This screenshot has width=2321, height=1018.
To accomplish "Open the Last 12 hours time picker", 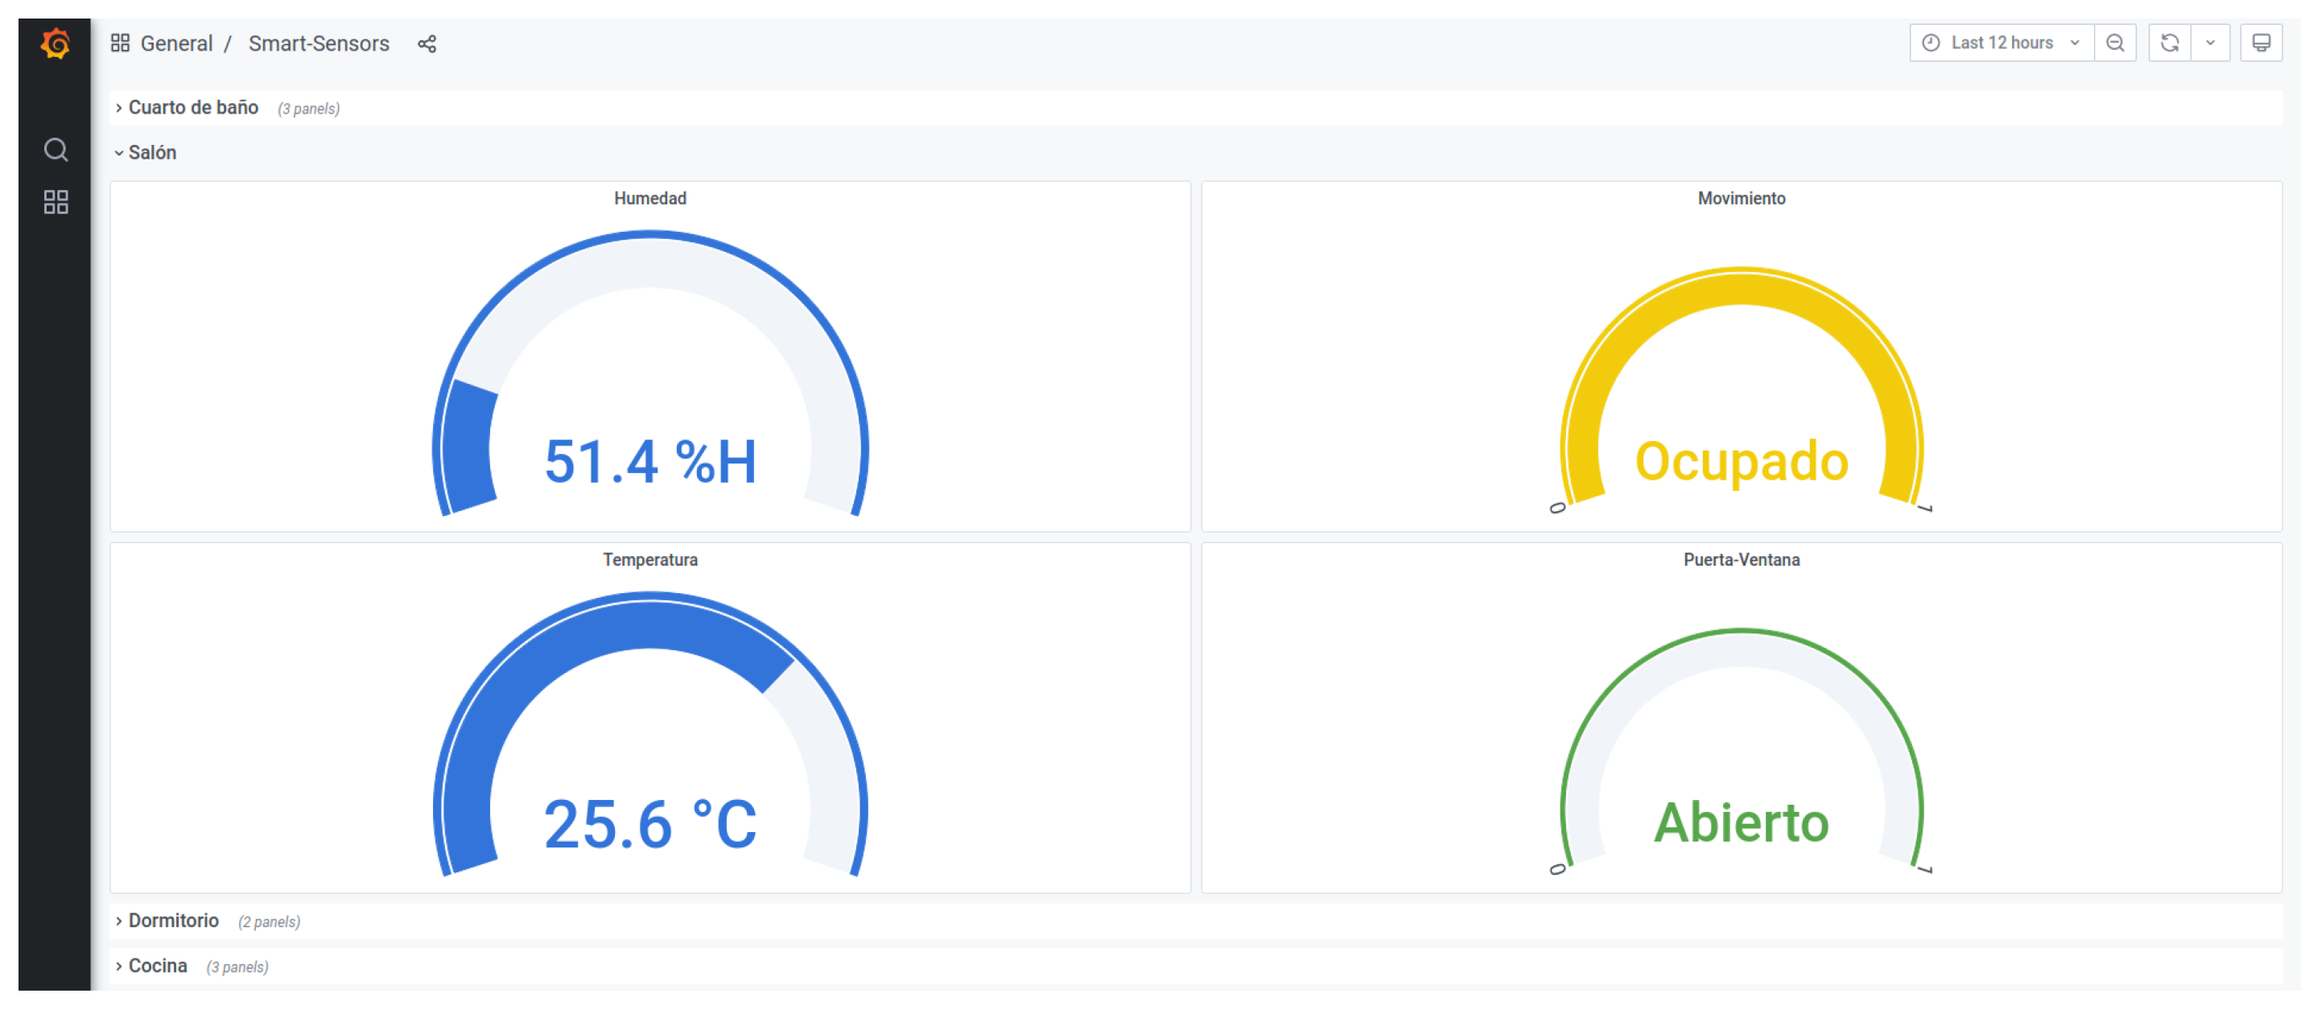I will point(2000,43).
